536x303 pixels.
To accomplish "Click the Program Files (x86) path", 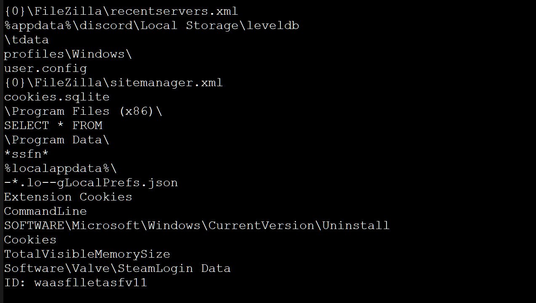I will (83, 111).
